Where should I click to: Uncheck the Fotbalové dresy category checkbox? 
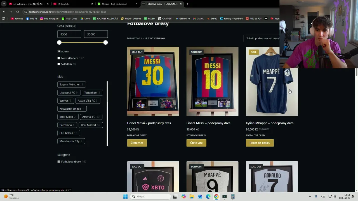point(59,162)
